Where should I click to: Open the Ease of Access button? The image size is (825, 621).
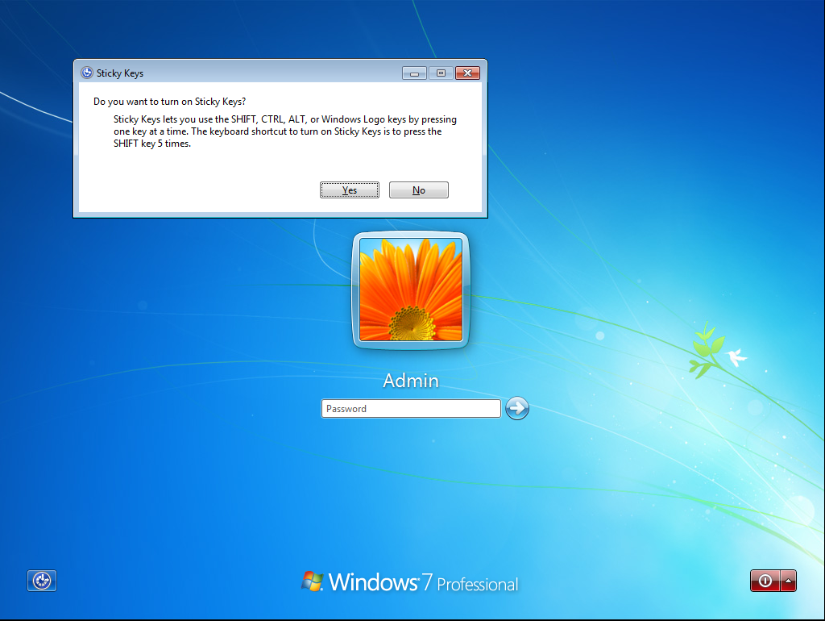(42, 581)
